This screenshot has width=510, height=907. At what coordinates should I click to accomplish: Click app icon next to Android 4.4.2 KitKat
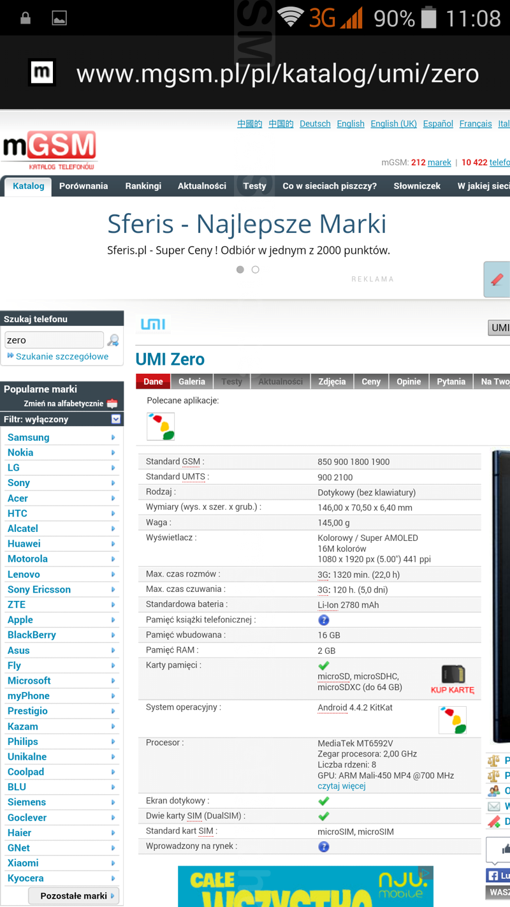(453, 719)
